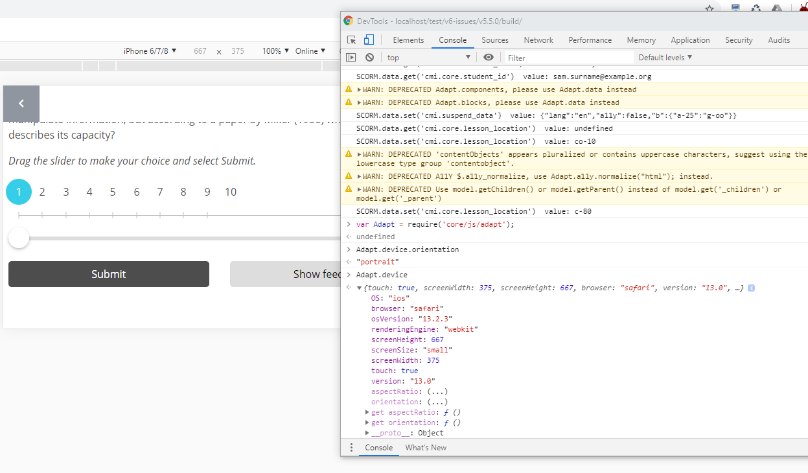Open the drawer options via vertical dots
The width and height of the screenshot is (808, 473).
pos(352,447)
